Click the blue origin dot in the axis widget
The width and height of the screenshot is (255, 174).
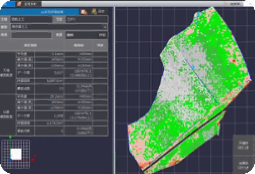[10, 160]
